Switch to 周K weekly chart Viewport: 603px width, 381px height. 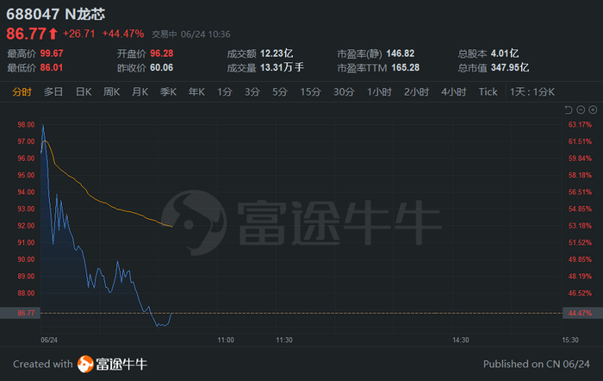(112, 91)
